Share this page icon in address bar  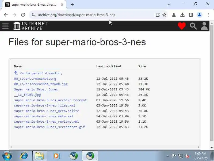(158, 15)
